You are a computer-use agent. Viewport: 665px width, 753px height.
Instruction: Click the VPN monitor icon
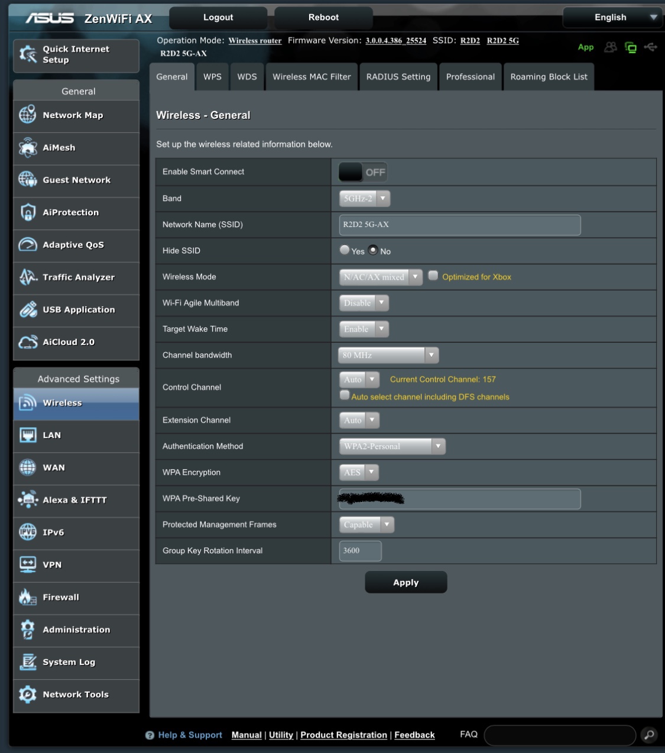click(x=28, y=564)
